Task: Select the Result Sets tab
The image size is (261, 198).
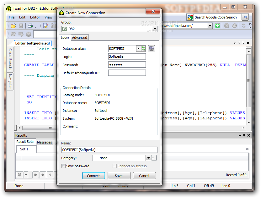Action: pyautogui.click(x=25, y=142)
